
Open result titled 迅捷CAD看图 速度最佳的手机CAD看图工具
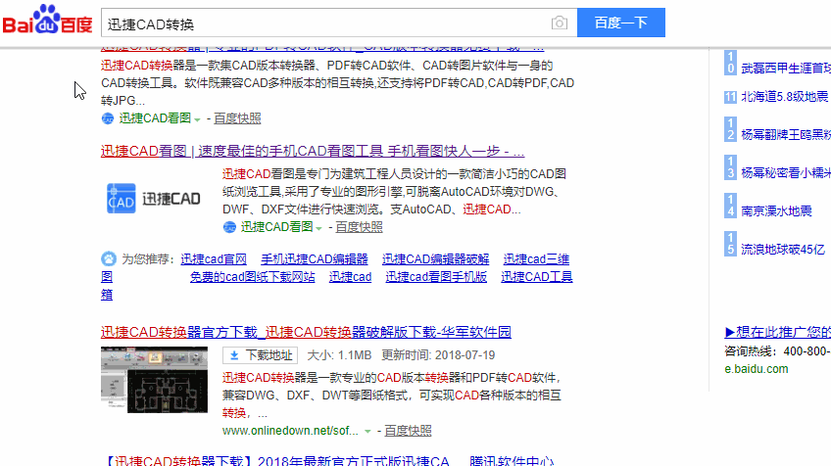point(313,152)
